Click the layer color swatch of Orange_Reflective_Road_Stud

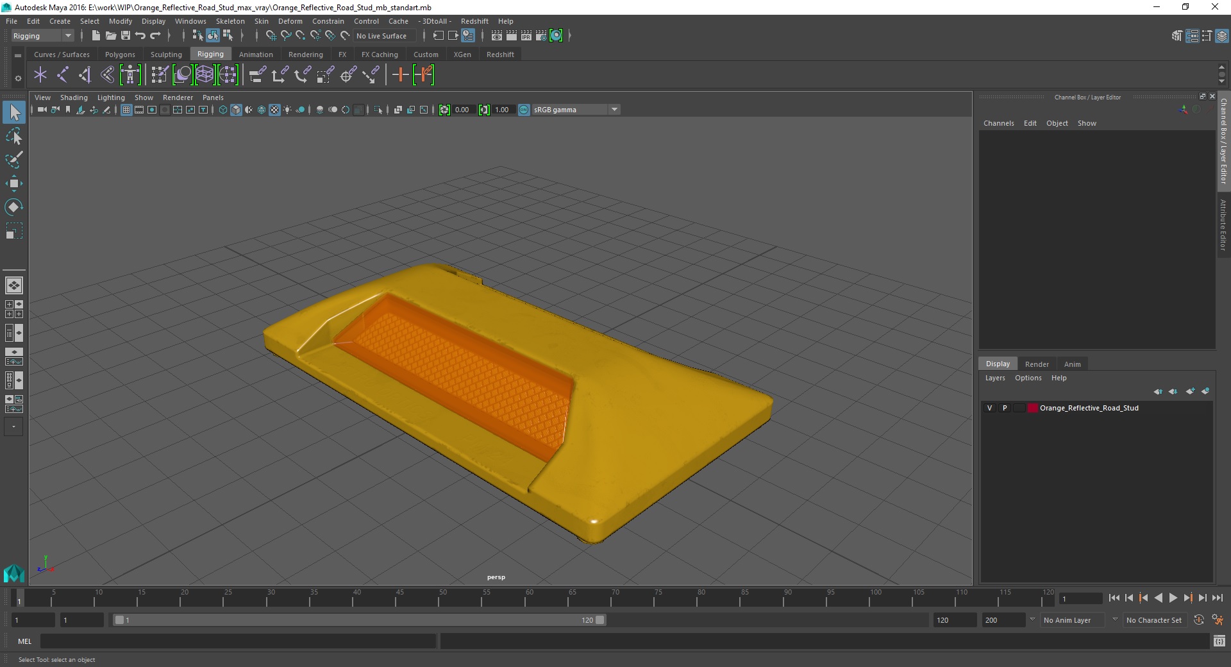[1032, 408]
